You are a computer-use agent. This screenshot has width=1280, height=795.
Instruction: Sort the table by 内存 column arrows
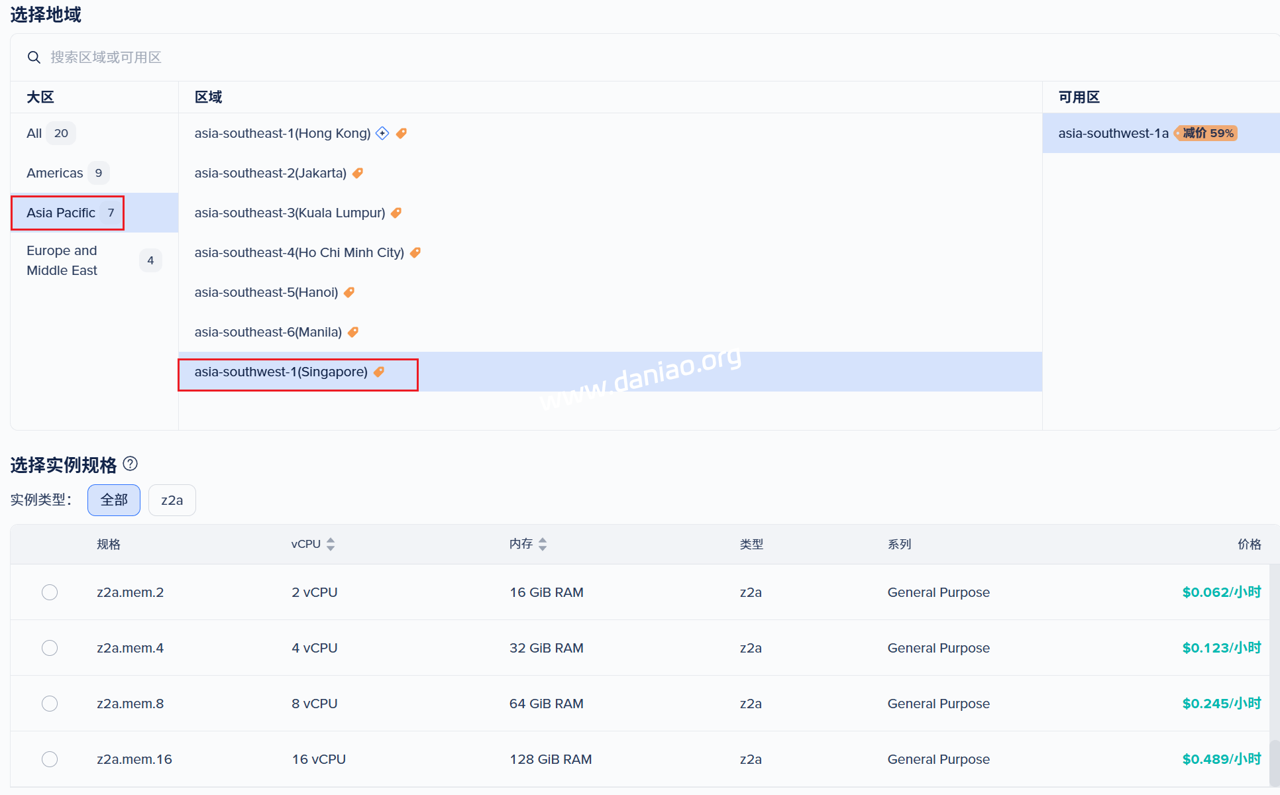click(x=543, y=544)
